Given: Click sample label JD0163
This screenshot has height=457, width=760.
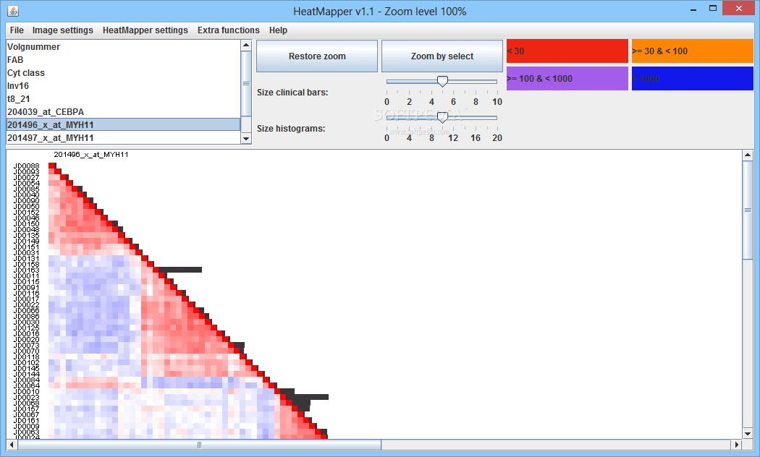Looking at the screenshot, I should click(27, 270).
